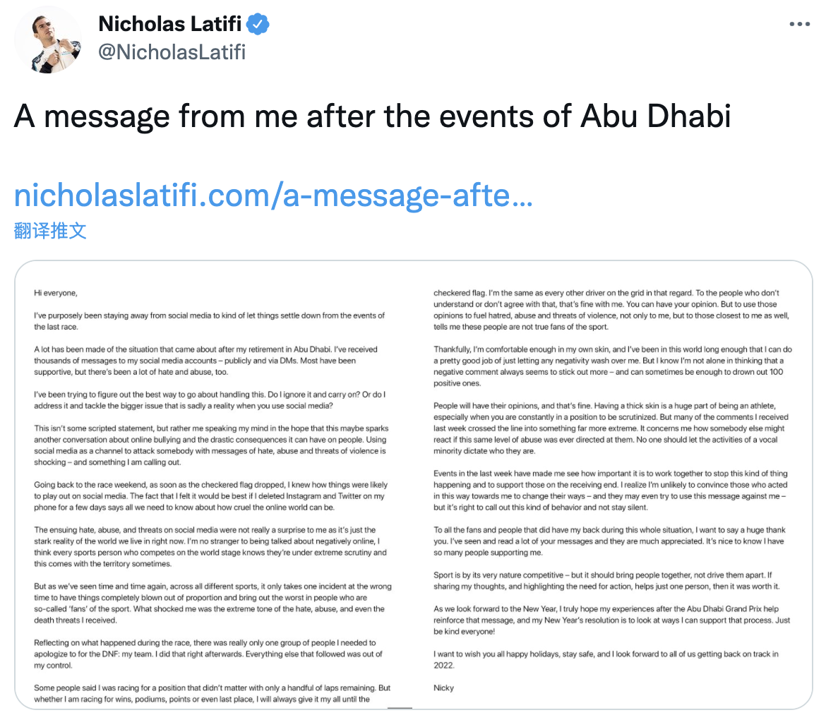Open the nicholaslatifi.com/a-message-afte… link
The height and width of the screenshot is (727, 826).
click(273, 195)
